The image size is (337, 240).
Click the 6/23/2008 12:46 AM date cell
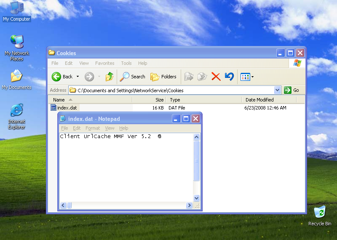tap(265, 108)
